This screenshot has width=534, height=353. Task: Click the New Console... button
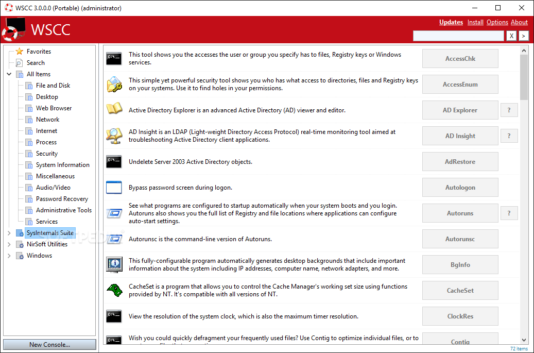(49, 344)
